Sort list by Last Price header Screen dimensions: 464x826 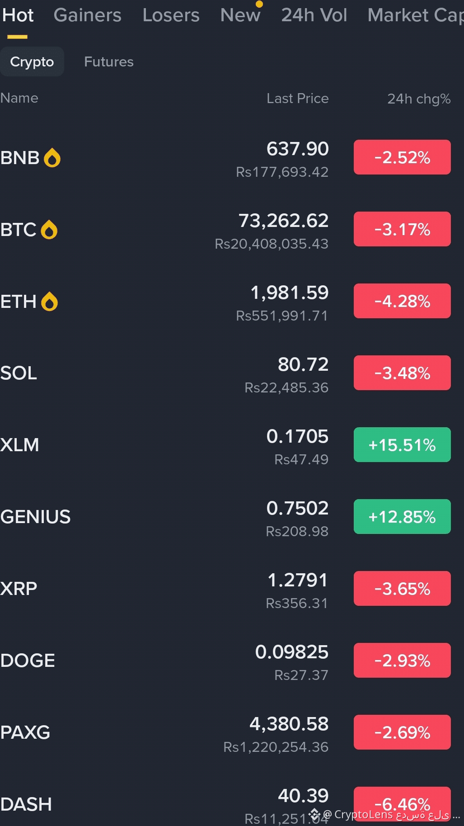(x=297, y=98)
